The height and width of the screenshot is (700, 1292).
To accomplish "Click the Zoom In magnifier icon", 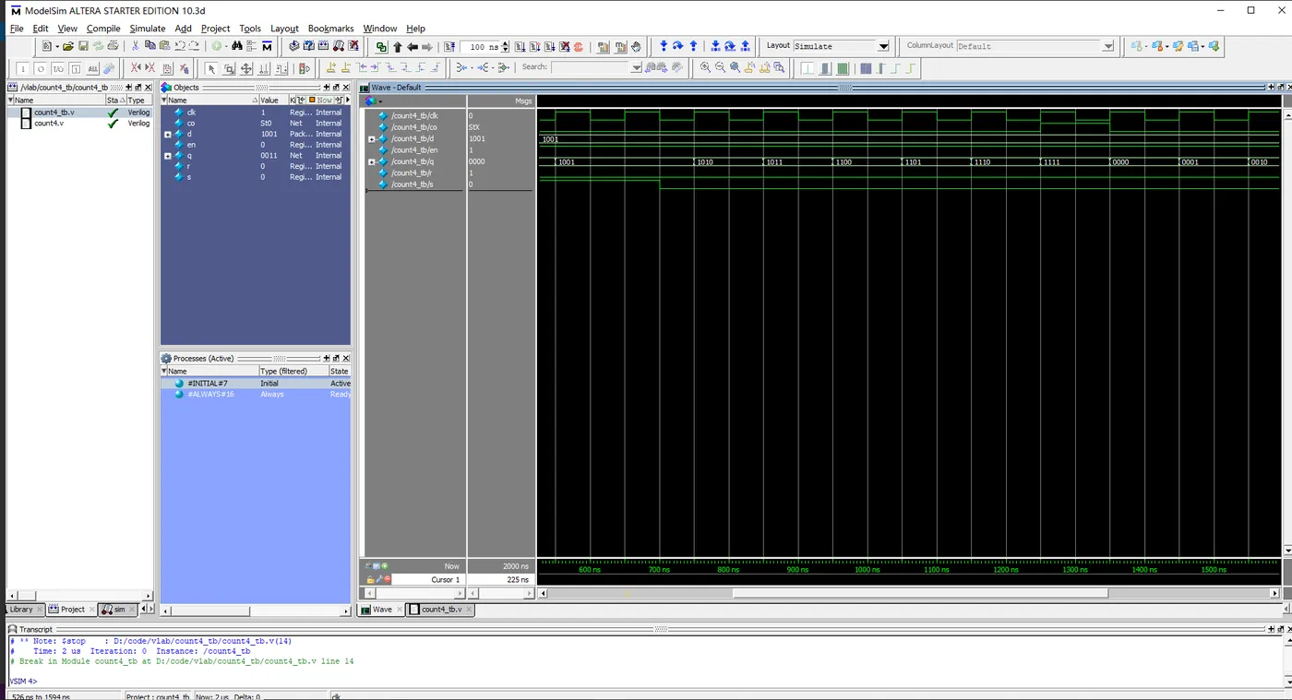I will (705, 67).
